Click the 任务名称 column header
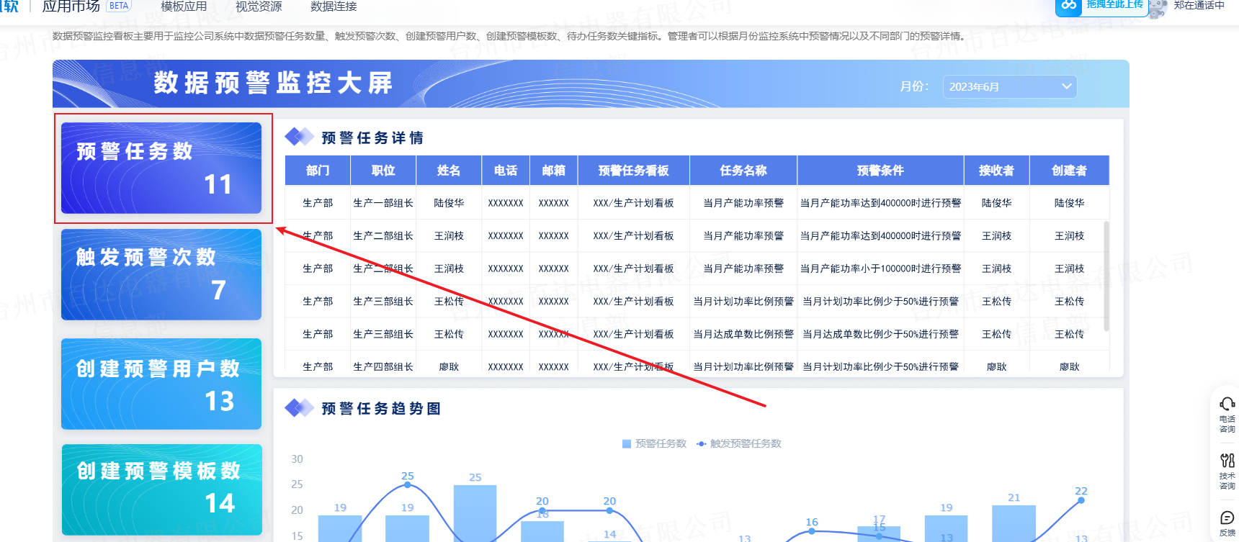1239x542 pixels. click(743, 171)
